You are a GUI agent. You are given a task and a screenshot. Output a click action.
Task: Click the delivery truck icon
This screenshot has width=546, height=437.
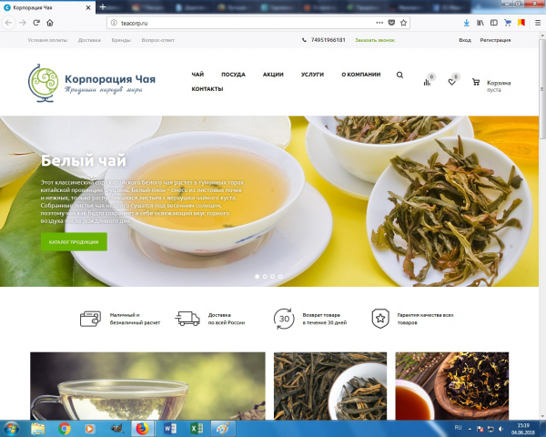pyautogui.click(x=187, y=319)
